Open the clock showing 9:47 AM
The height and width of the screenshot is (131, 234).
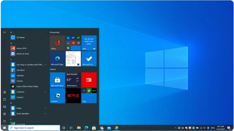point(221,128)
